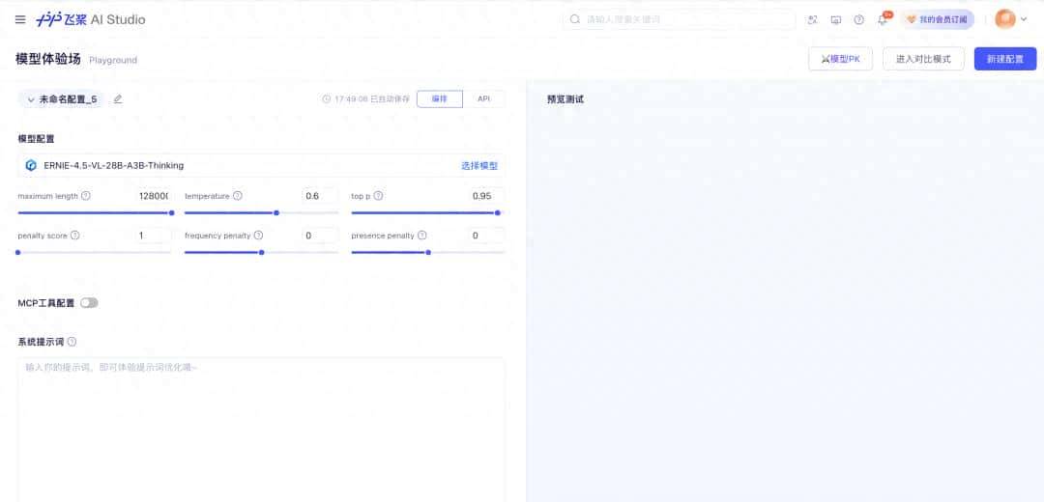This screenshot has height=502, width=1044.
Task: Open the notifications bell
Action: pos(883,19)
